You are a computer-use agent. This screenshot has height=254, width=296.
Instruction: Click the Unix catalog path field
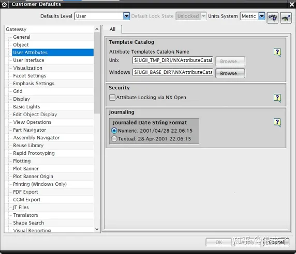click(172, 60)
